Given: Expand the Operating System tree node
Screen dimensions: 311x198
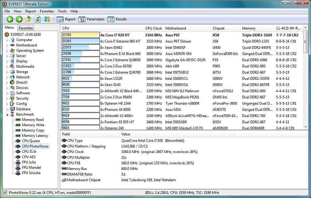Looking at the screenshot, I should point(7,51).
